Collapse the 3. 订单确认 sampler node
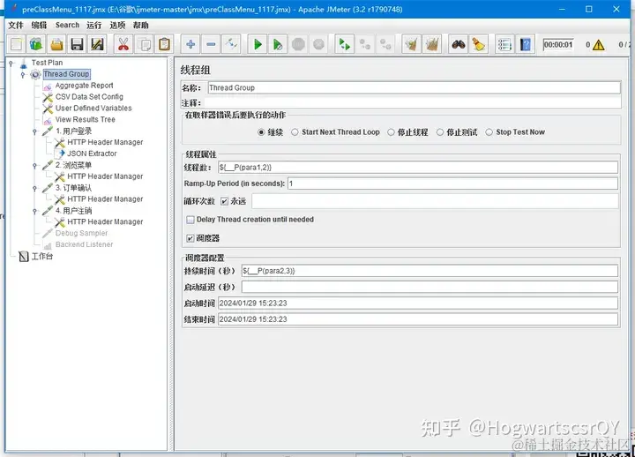 (x=34, y=188)
